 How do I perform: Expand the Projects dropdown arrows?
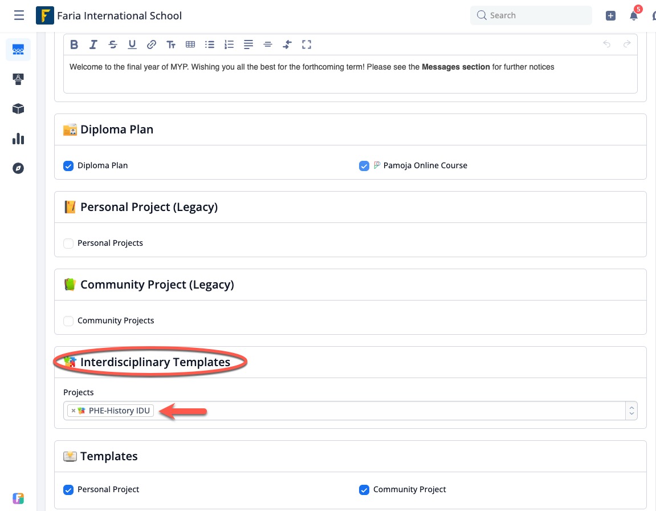pyautogui.click(x=631, y=411)
